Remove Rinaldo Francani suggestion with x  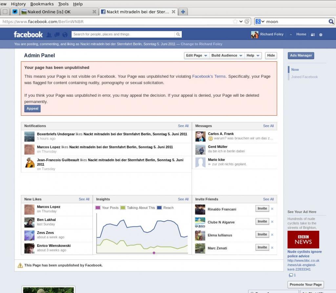coord(272,209)
